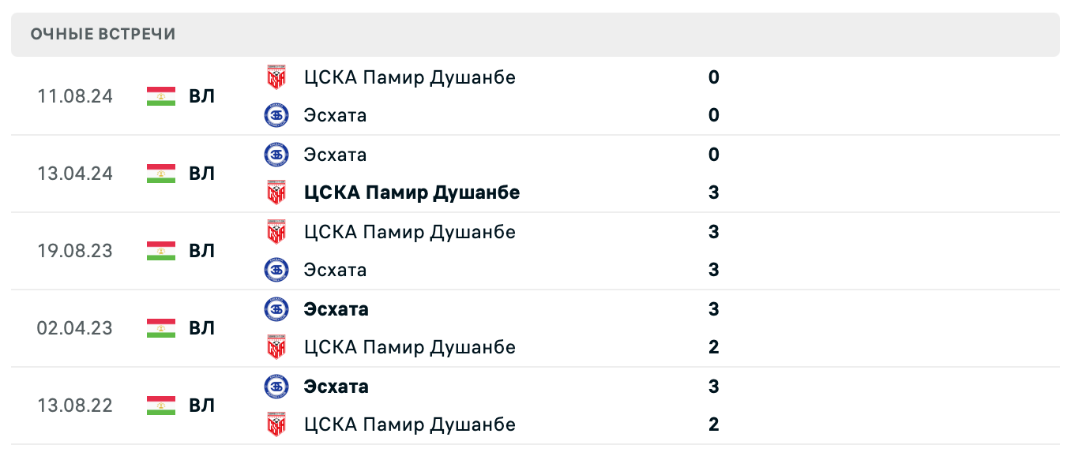Open bold Эсхата team in 02.04.23 match
Image resolution: width=1071 pixels, height=456 pixels.
tap(336, 308)
